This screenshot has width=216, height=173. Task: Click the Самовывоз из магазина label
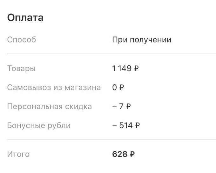(54, 88)
